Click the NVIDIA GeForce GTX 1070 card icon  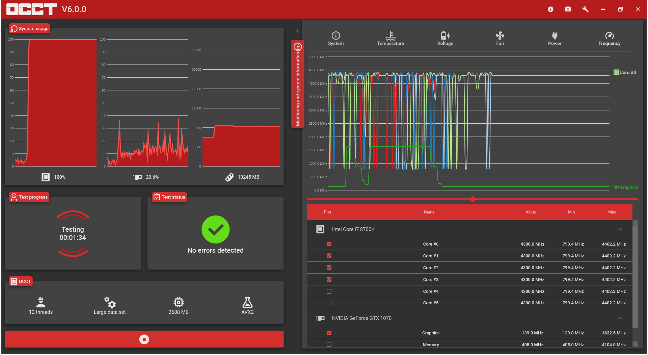320,318
